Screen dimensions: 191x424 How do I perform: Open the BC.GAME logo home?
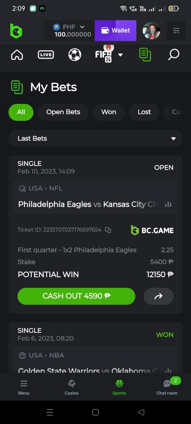tap(16, 31)
